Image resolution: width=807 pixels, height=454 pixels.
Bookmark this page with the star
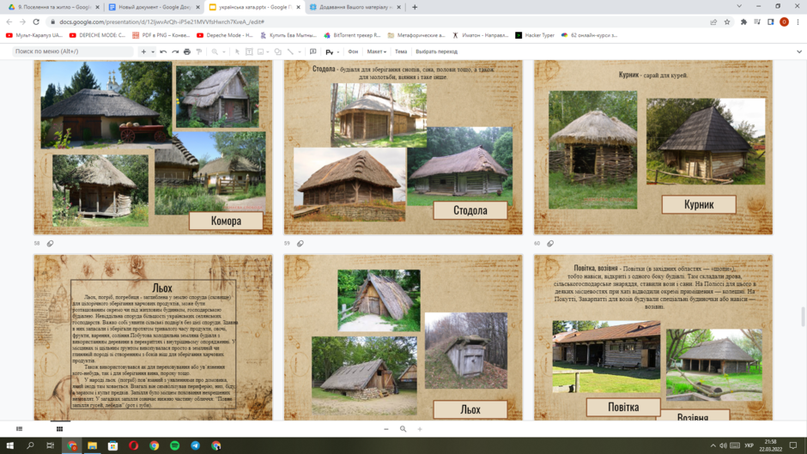pos(726,21)
